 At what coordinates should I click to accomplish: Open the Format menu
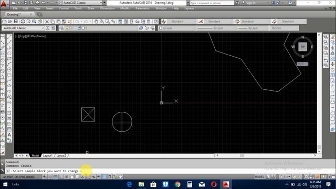pos(64,8)
